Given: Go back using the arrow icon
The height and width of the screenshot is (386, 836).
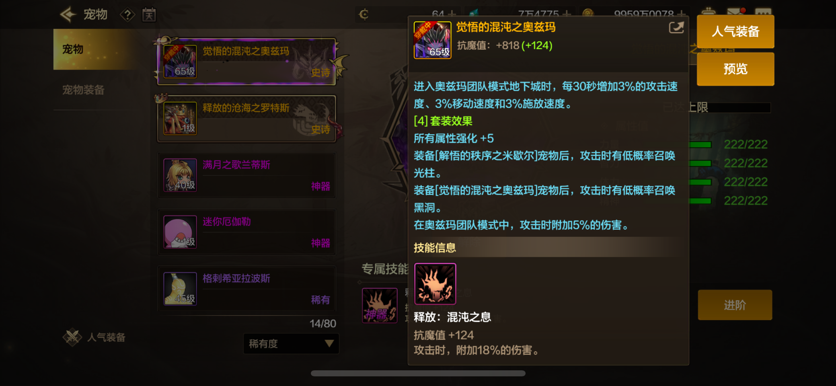Looking at the screenshot, I should point(68,14).
